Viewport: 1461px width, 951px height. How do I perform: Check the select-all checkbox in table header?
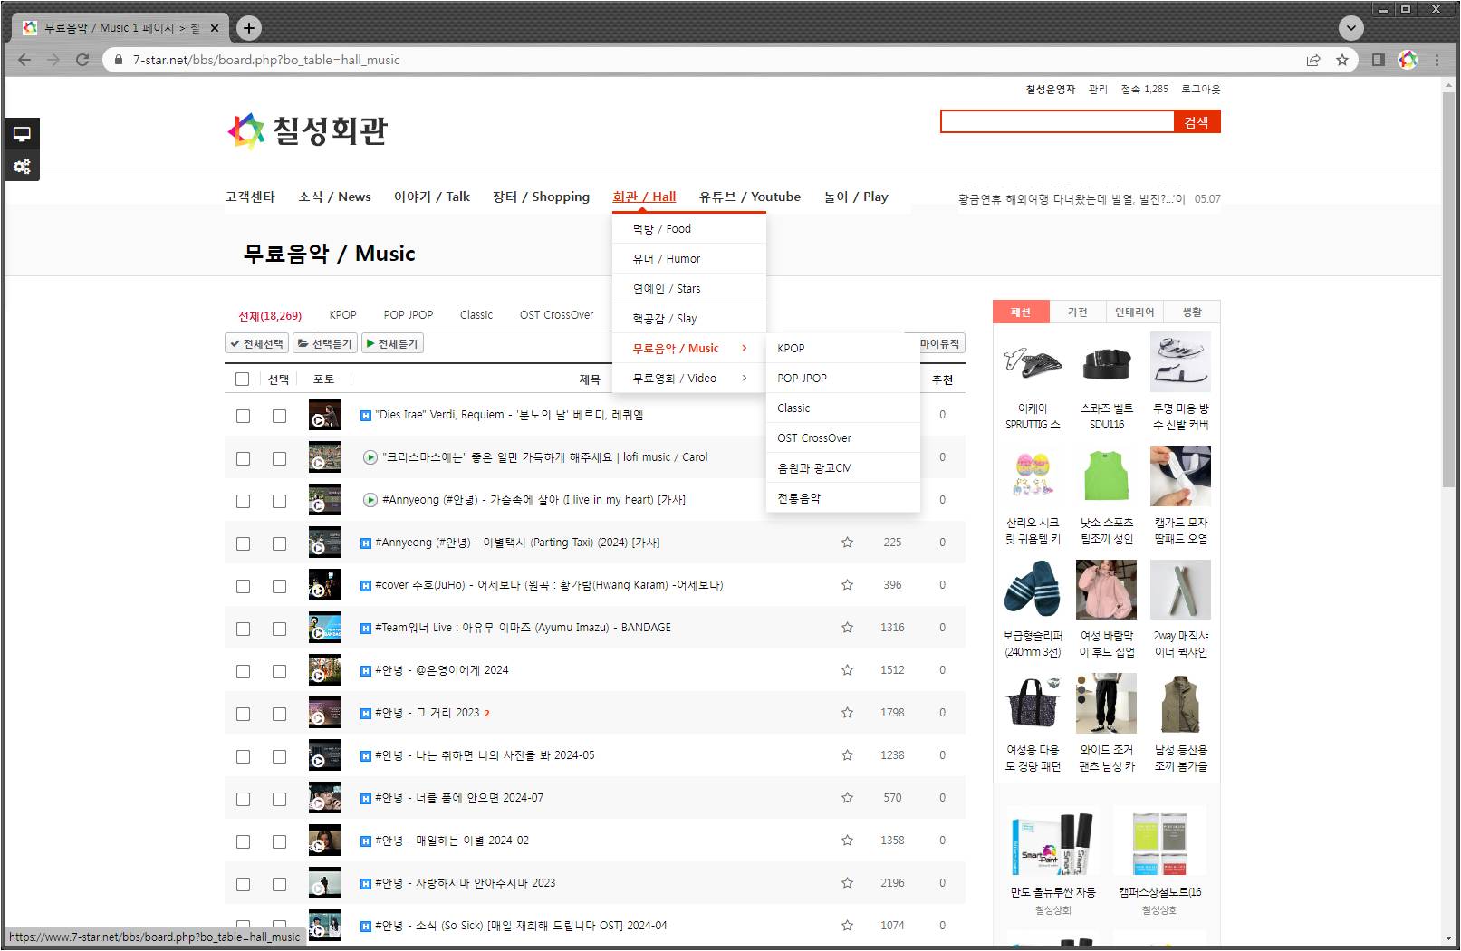point(242,379)
